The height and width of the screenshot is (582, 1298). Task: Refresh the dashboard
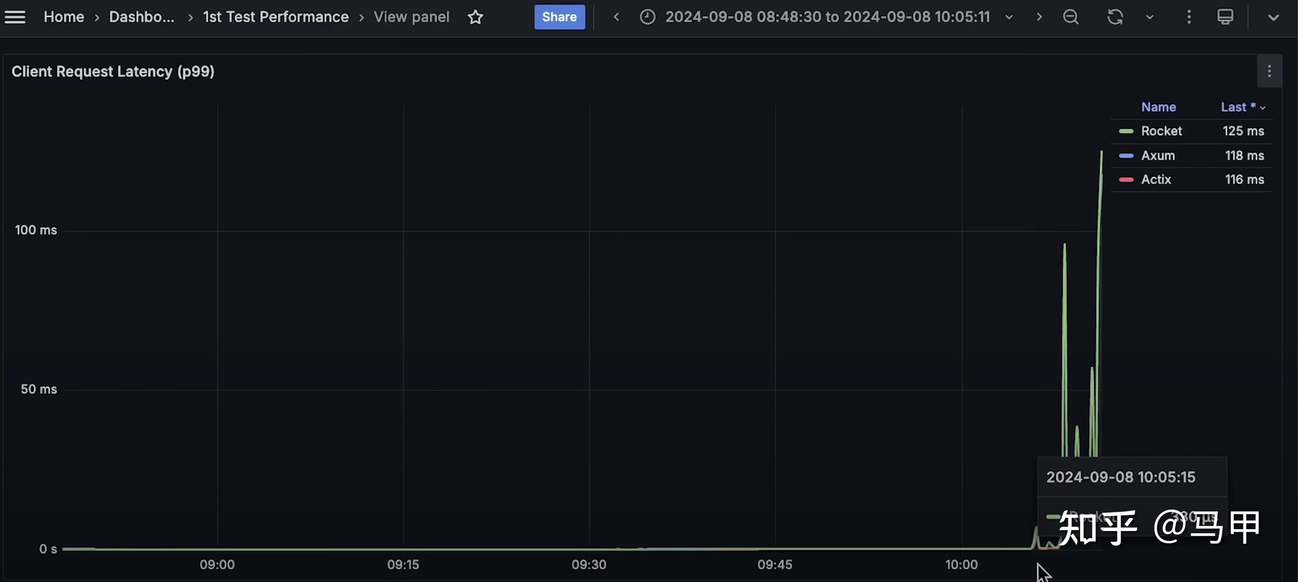click(1115, 17)
